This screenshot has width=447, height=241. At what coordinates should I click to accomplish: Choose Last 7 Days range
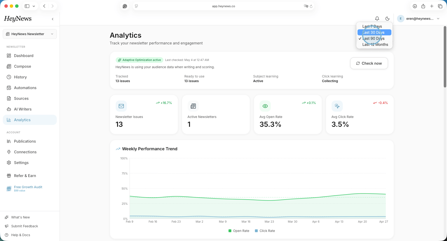coord(374,26)
